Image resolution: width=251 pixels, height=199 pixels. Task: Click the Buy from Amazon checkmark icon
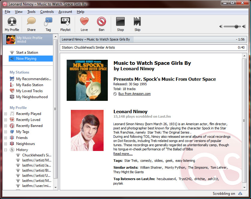(x=115, y=94)
